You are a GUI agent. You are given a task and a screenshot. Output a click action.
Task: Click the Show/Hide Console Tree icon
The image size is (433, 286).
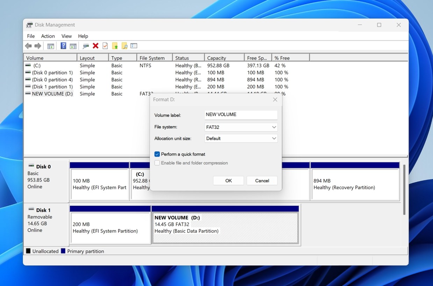pyautogui.click(x=51, y=46)
